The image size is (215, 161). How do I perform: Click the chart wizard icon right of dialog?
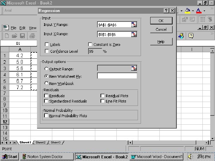[x=181, y=36]
